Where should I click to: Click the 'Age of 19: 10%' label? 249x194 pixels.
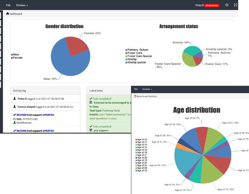tap(172, 124)
